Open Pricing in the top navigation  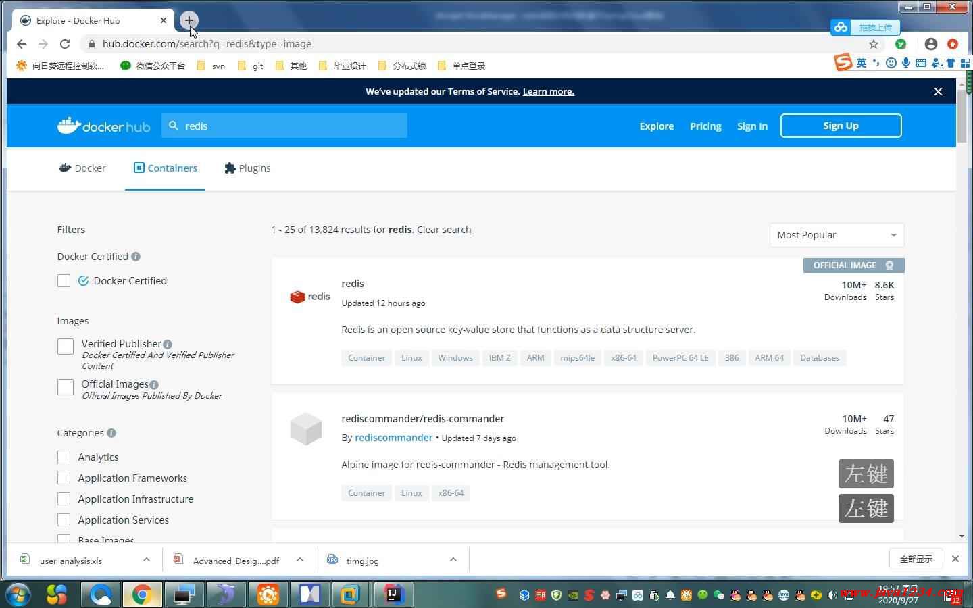(705, 126)
